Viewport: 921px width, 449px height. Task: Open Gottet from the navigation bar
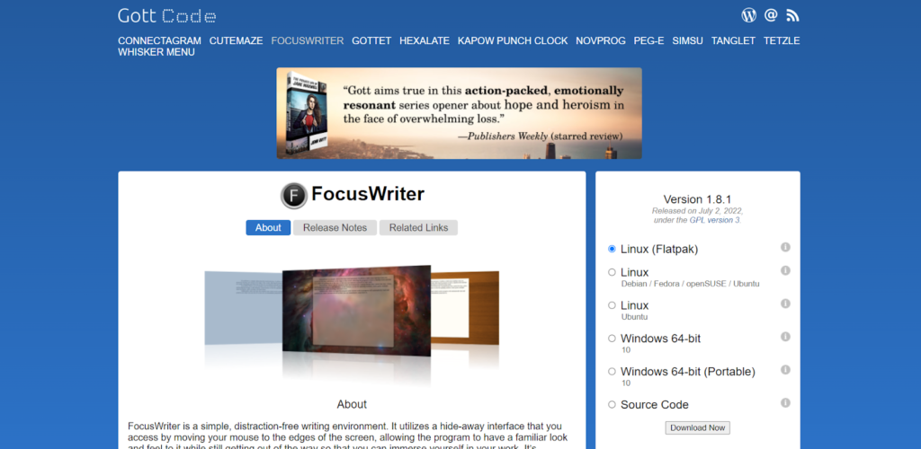371,41
